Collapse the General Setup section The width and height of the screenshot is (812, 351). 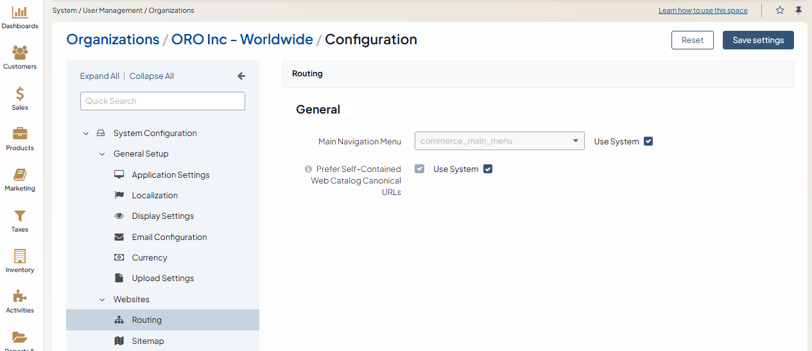101,154
